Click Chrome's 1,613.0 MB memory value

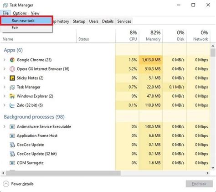point(151,60)
